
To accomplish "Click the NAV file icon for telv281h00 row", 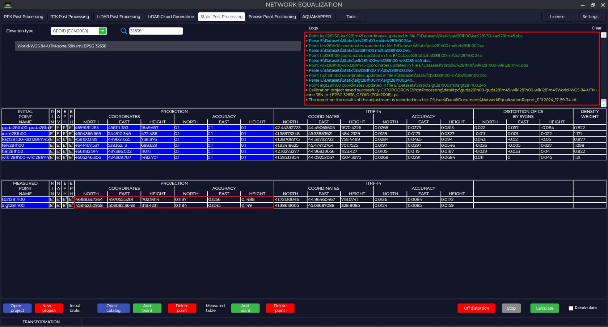I will [x=58, y=146].
